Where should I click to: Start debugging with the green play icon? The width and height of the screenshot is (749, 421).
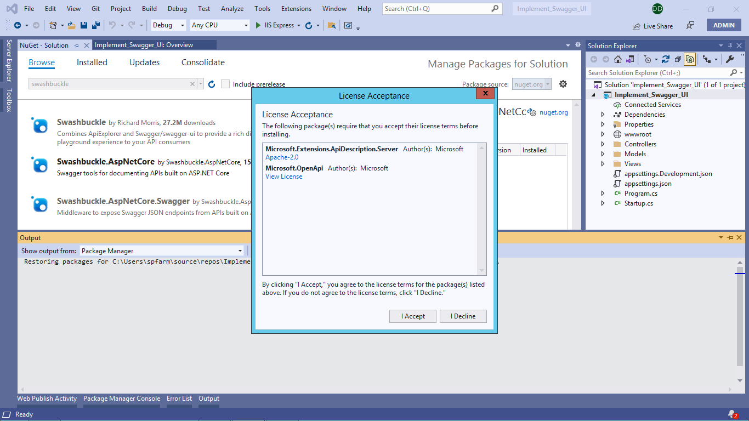(x=258, y=25)
